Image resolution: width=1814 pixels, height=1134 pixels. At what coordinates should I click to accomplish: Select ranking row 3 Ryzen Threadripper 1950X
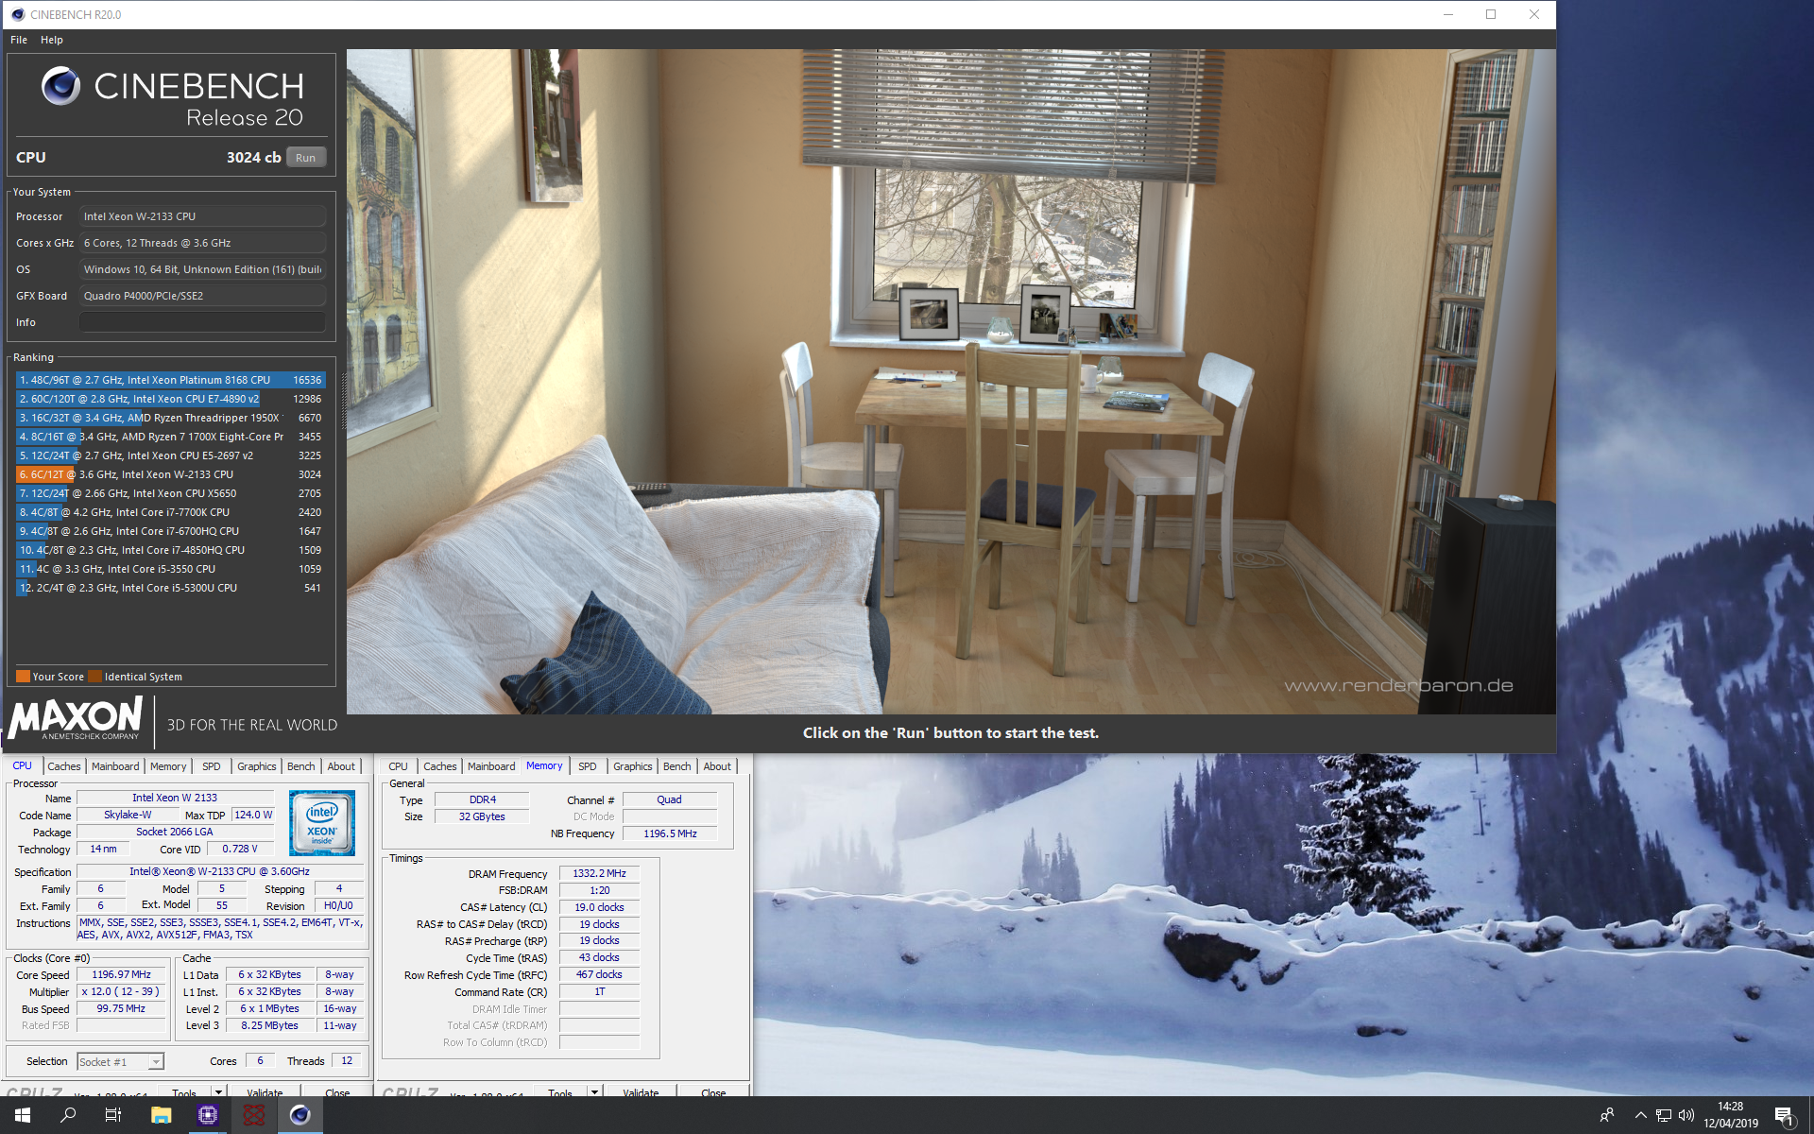click(171, 418)
